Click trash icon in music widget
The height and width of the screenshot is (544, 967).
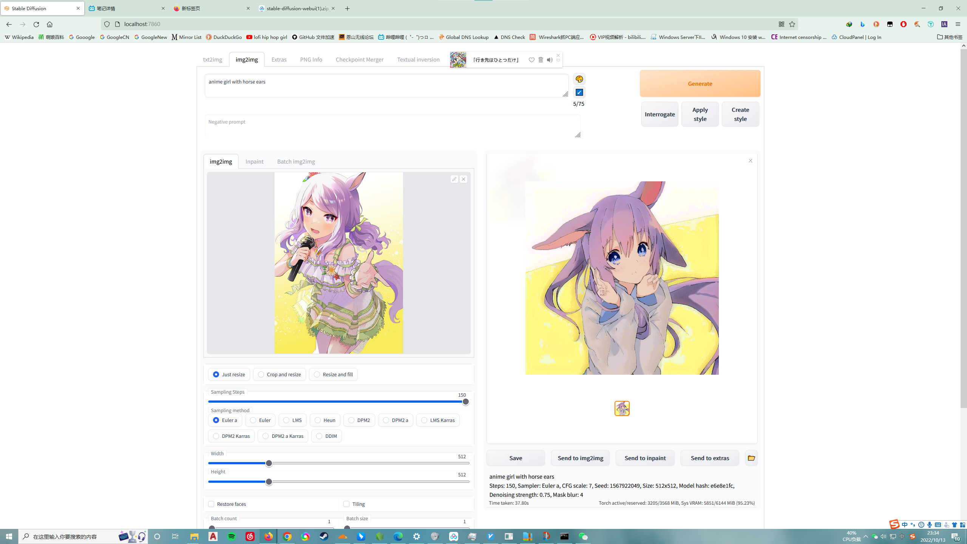[541, 60]
